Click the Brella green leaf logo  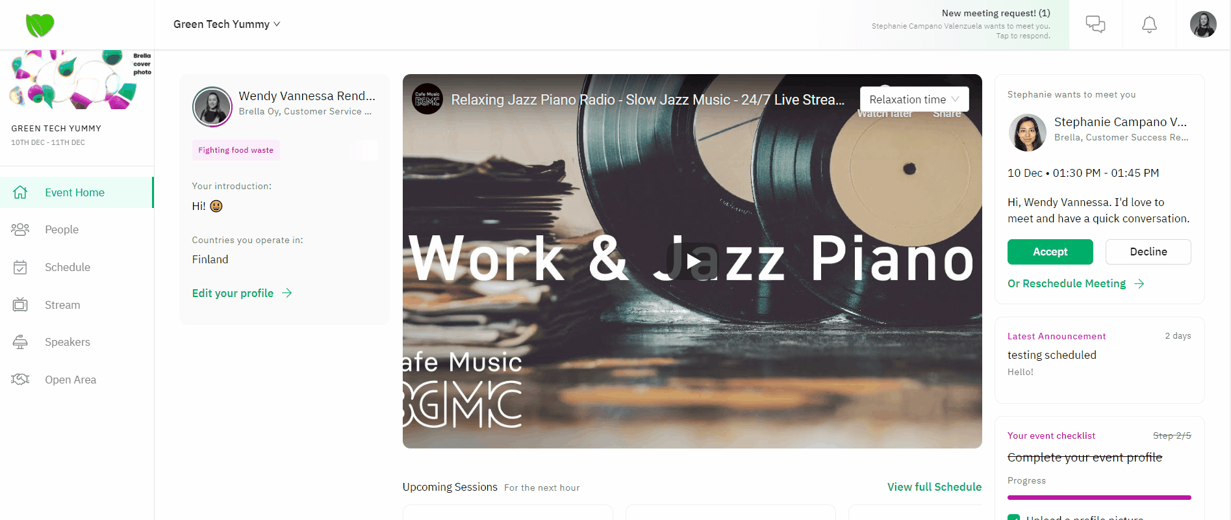coord(40,25)
